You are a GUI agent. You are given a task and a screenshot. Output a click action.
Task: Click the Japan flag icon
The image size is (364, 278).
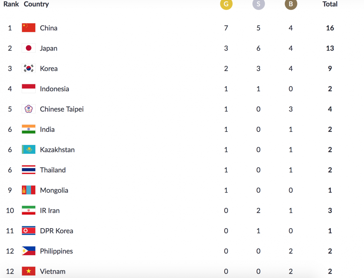tap(28, 48)
